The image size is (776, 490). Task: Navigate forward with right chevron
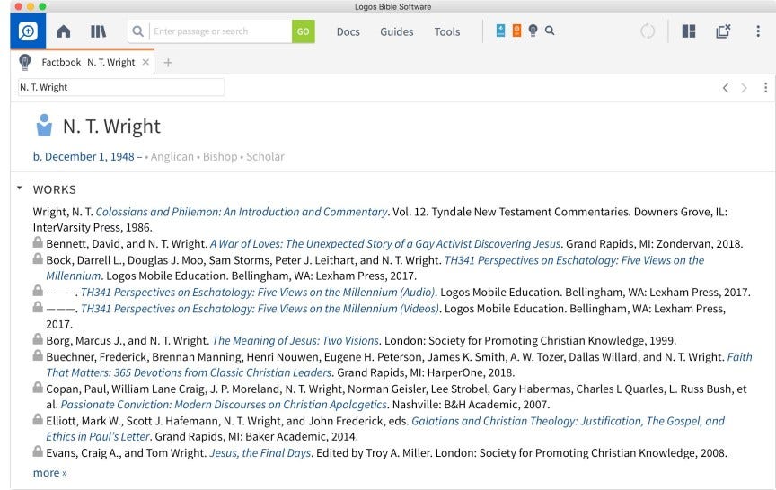coord(744,88)
